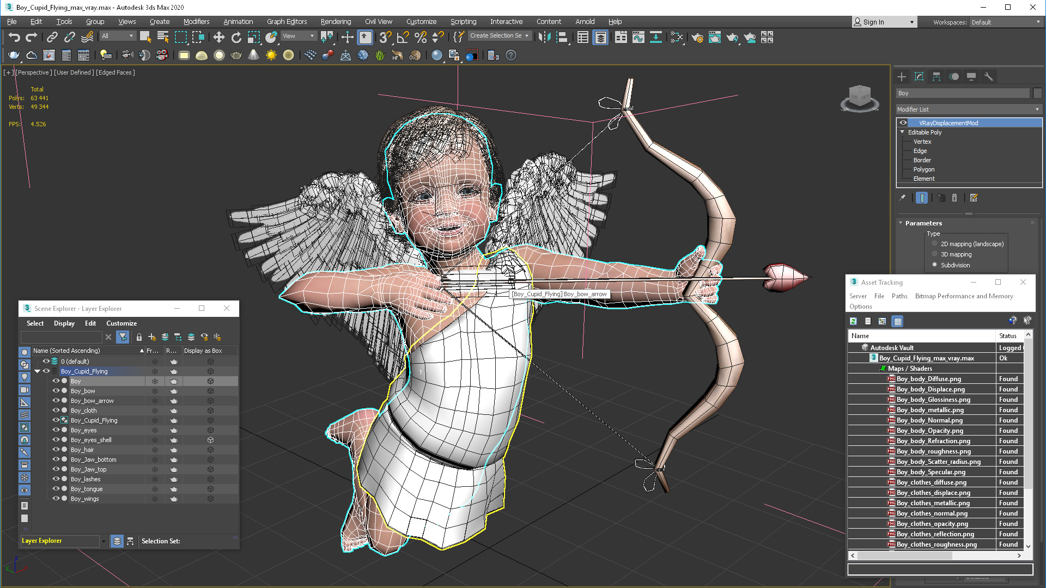Click the Sign In button
This screenshot has width=1046, height=588.
point(885,22)
